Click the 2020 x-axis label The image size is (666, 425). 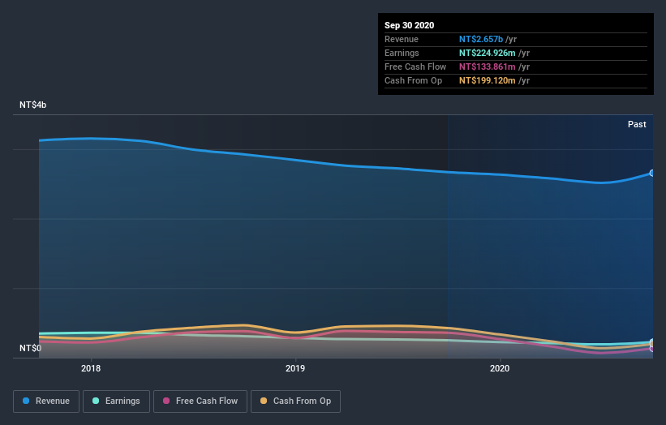[500, 368]
